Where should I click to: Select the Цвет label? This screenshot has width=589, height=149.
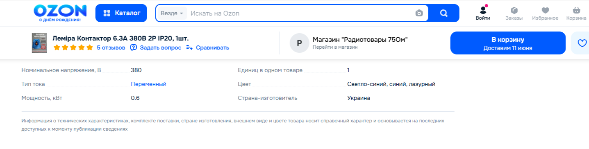pos(244,84)
